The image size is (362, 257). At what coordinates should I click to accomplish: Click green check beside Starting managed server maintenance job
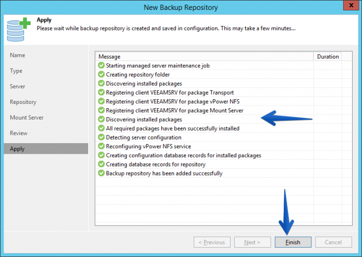point(101,65)
